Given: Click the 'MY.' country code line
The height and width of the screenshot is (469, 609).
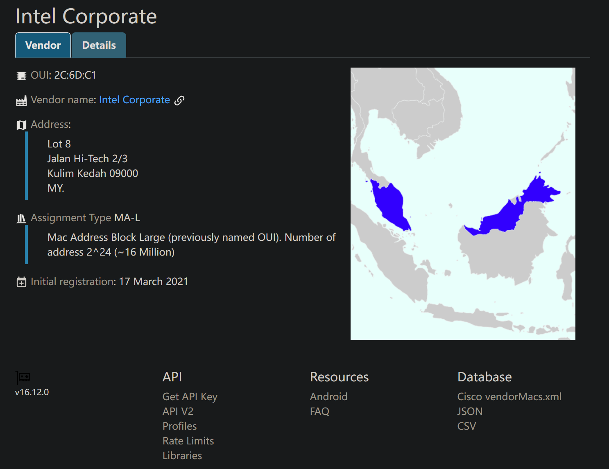Looking at the screenshot, I should [x=56, y=188].
